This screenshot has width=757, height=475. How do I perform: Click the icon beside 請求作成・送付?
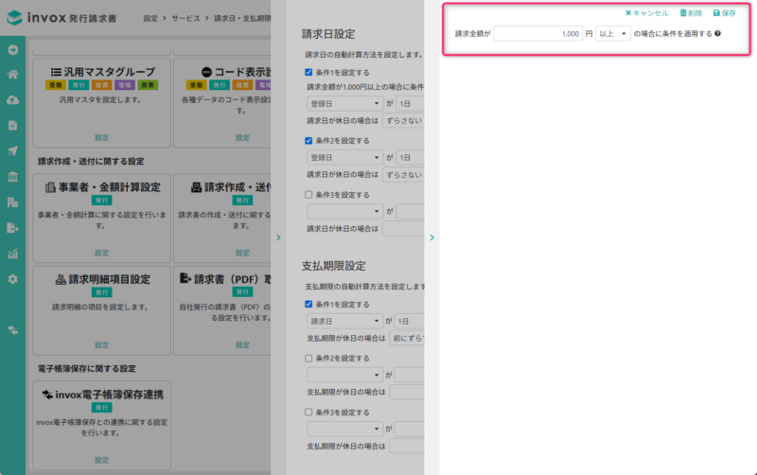(x=196, y=187)
